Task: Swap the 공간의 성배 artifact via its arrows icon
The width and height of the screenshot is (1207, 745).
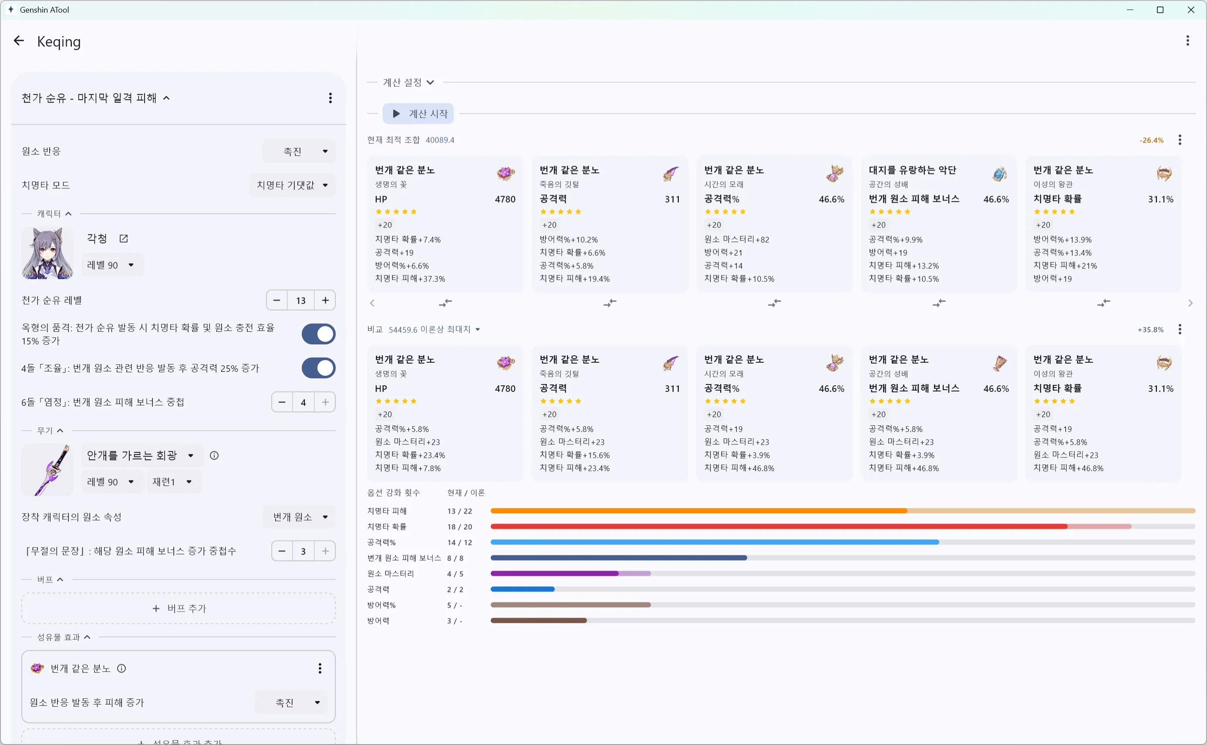Action: (x=939, y=303)
